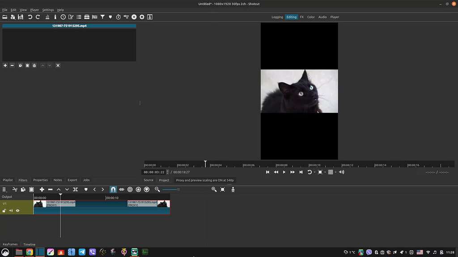
Task: Toggle snapping with the magnet icon
Action: [x=113, y=189]
